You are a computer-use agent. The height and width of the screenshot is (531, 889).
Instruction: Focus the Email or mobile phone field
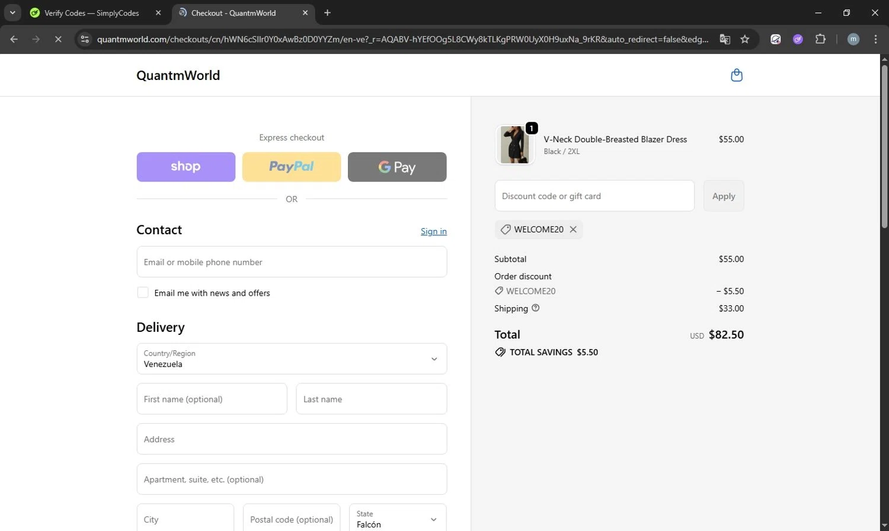point(292,261)
